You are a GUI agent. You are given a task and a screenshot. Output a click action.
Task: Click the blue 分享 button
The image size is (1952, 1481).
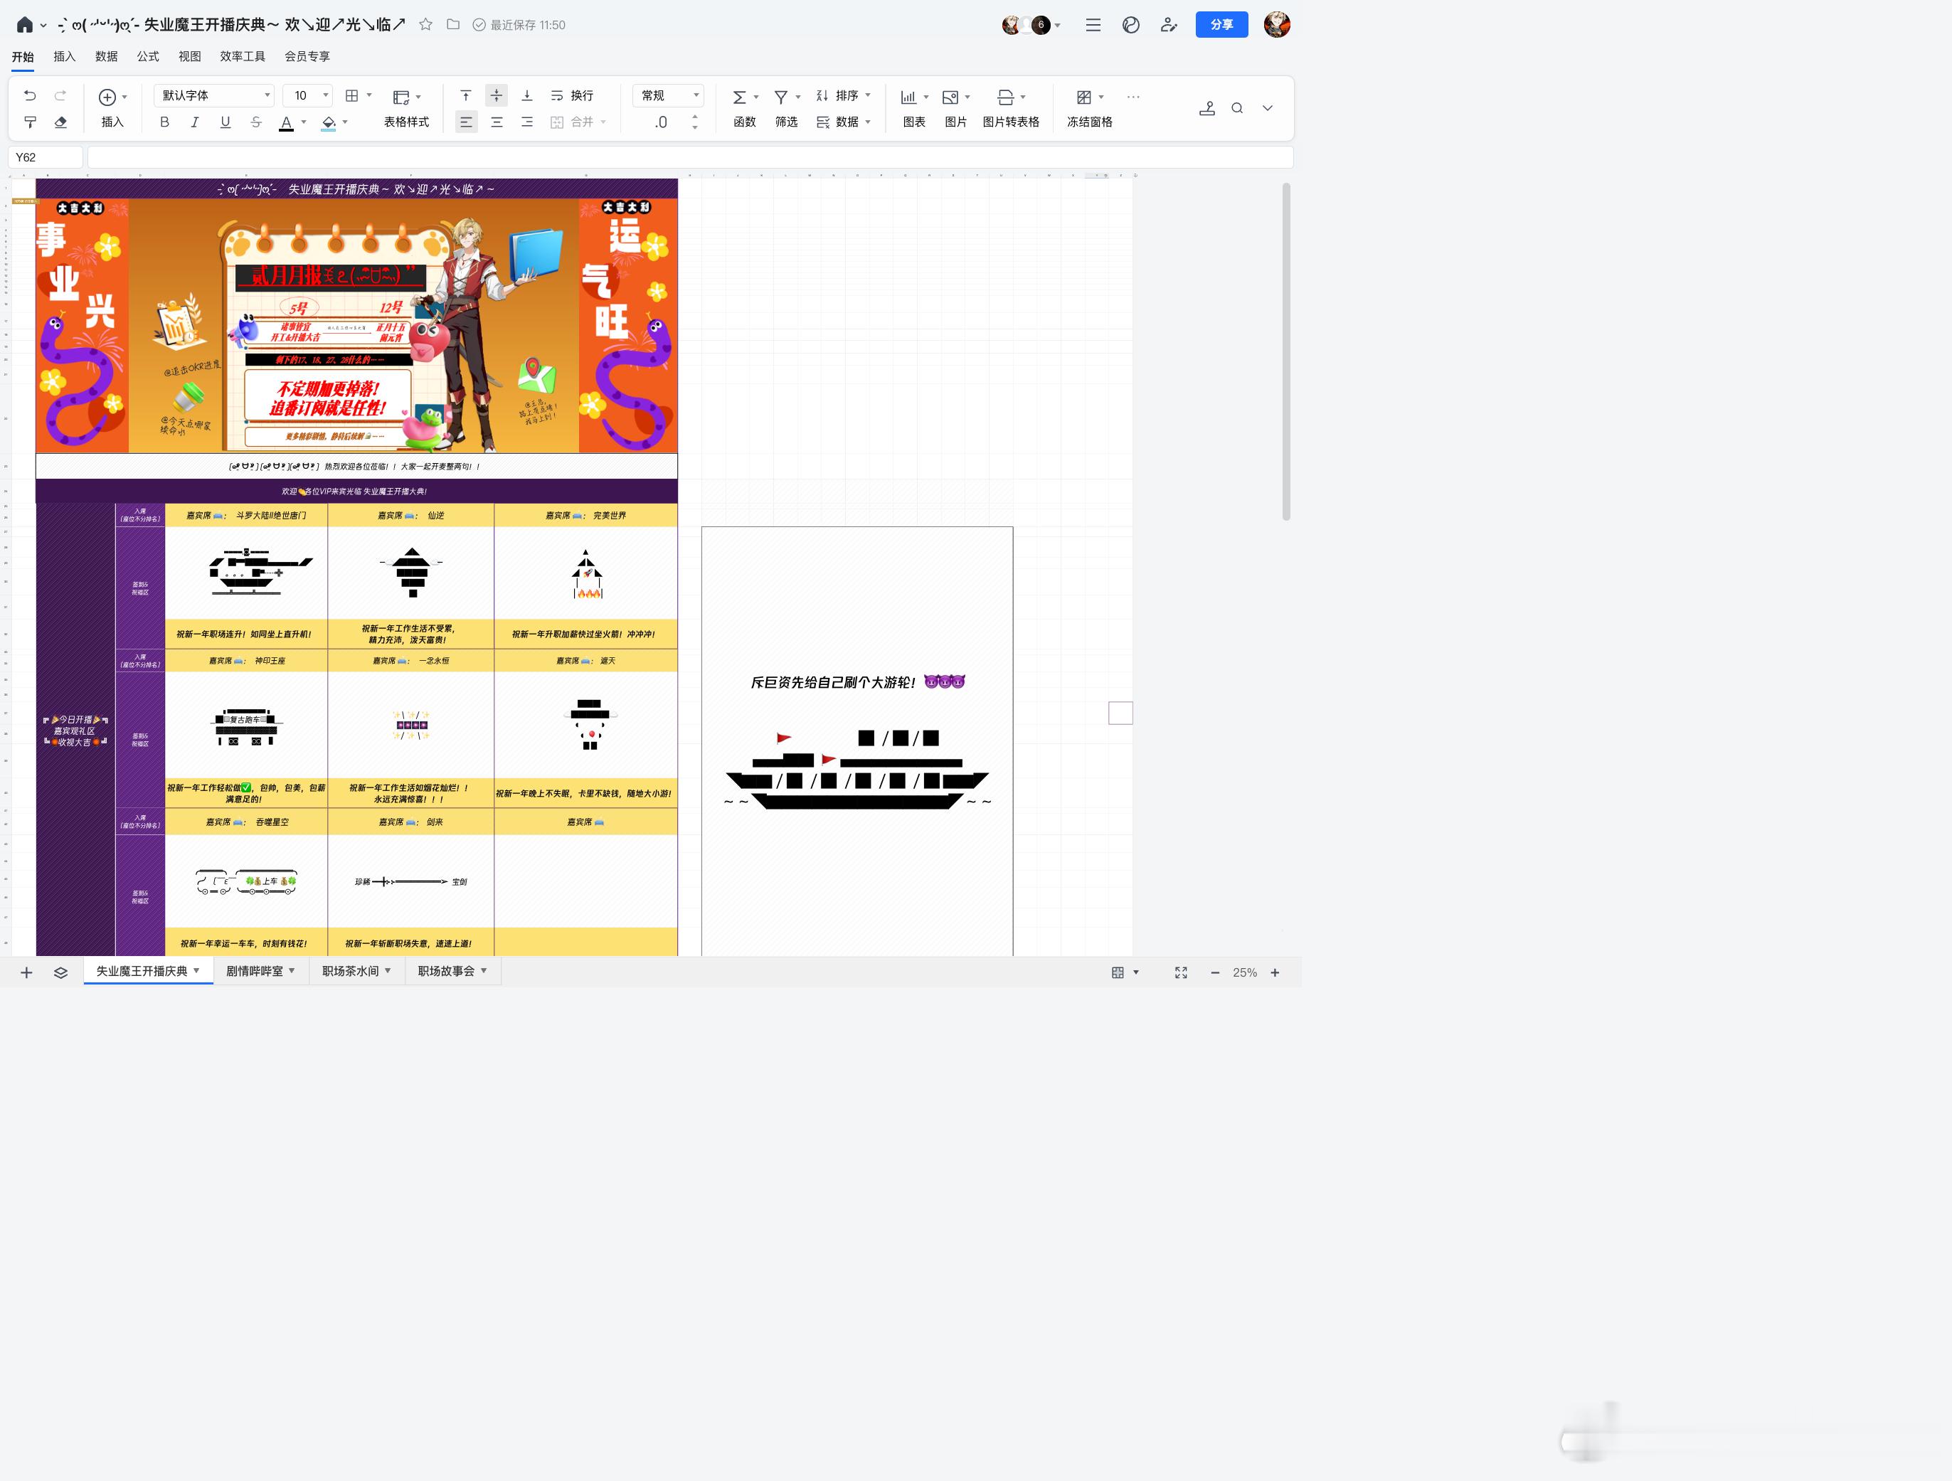pos(1221,25)
